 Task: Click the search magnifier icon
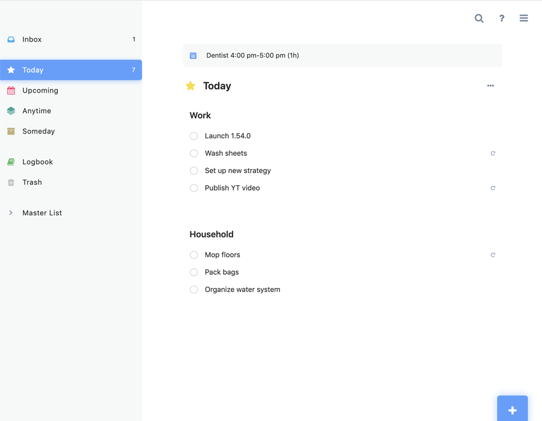479,19
